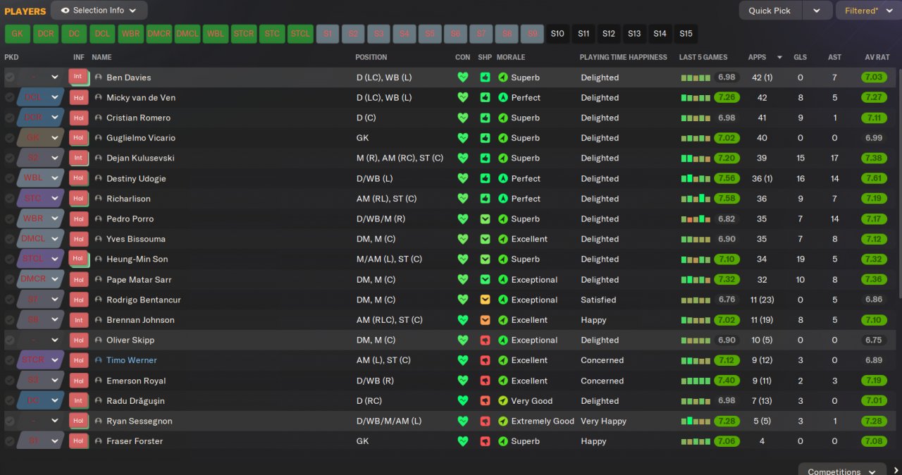The height and width of the screenshot is (475, 902).
Task: Open the STC position dropdown for Richarlison
Action: [40, 199]
